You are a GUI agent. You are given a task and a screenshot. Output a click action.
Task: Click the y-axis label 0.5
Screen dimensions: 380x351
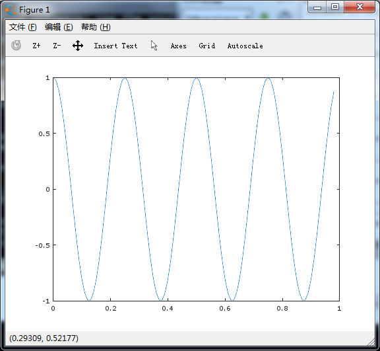[x=44, y=134]
